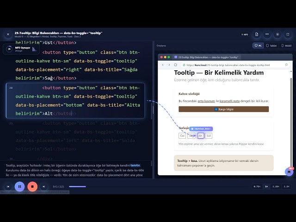Viewport: 296px width, 222px height.
Task: Click the glasses reading-mode icon
Action: point(267,34)
